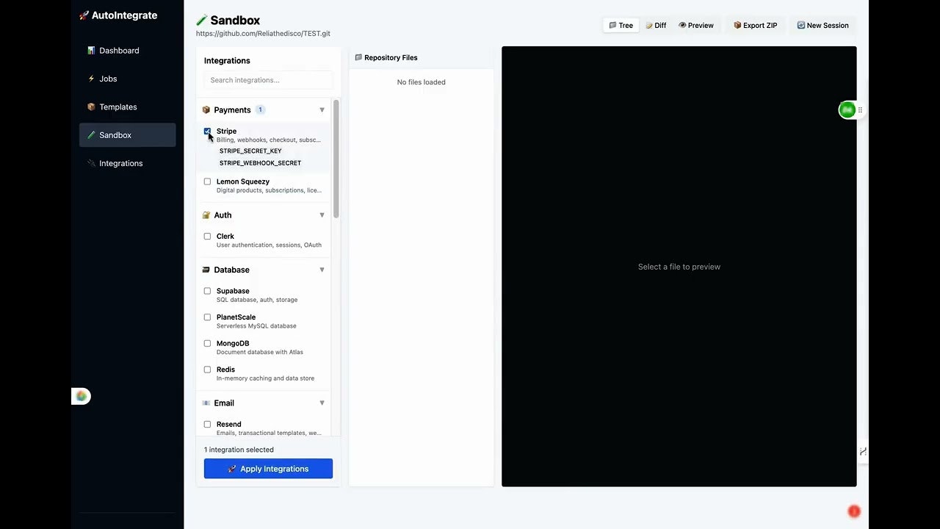940x529 pixels.
Task: Open the Preview tab
Action: point(695,25)
